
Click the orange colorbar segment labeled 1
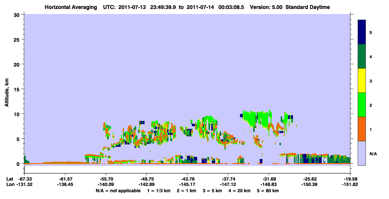coord(362,129)
